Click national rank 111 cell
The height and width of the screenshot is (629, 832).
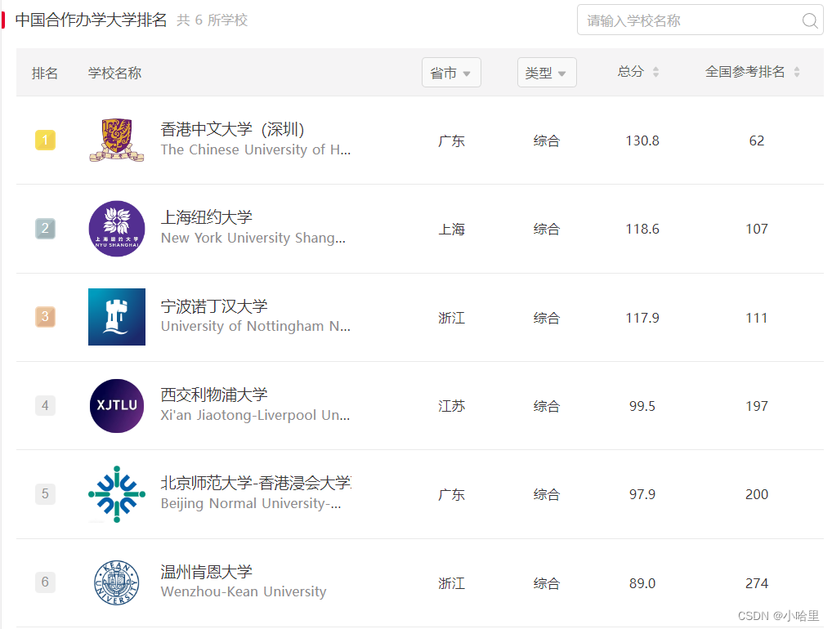pyautogui.click(x=757, y=318)
